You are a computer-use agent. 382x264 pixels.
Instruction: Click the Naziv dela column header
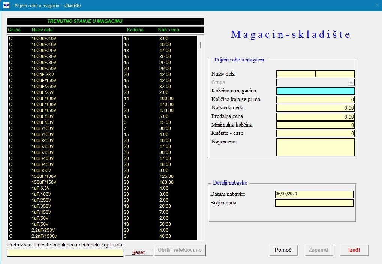click(42, 30)
